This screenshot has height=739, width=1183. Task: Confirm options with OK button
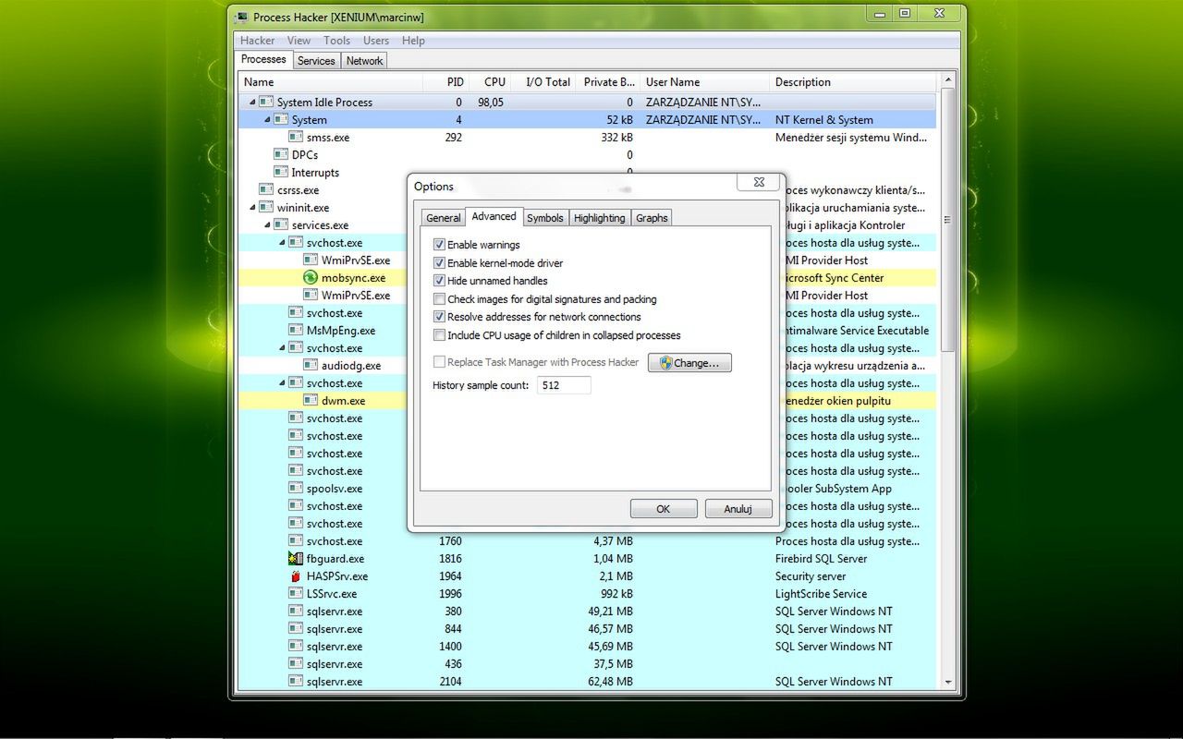click(664, 509)
